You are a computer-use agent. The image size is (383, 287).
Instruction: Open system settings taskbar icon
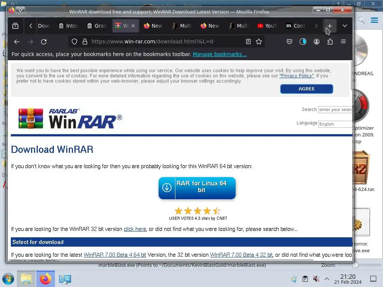65,279
